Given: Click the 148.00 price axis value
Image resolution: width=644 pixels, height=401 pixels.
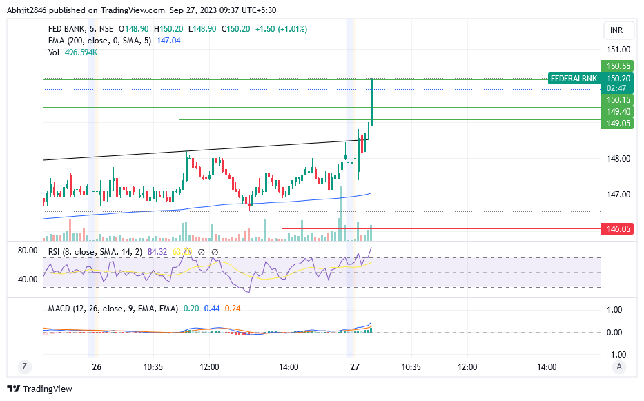Looking at the screenshot, I should pyautogui.click(x=618, y=159).
